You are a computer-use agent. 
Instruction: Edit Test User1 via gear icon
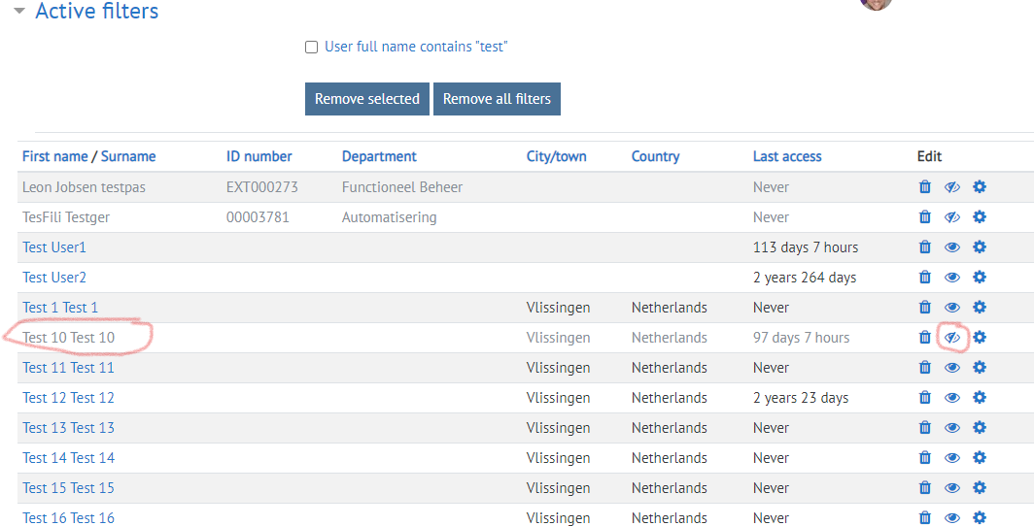(x=980, y=247)
